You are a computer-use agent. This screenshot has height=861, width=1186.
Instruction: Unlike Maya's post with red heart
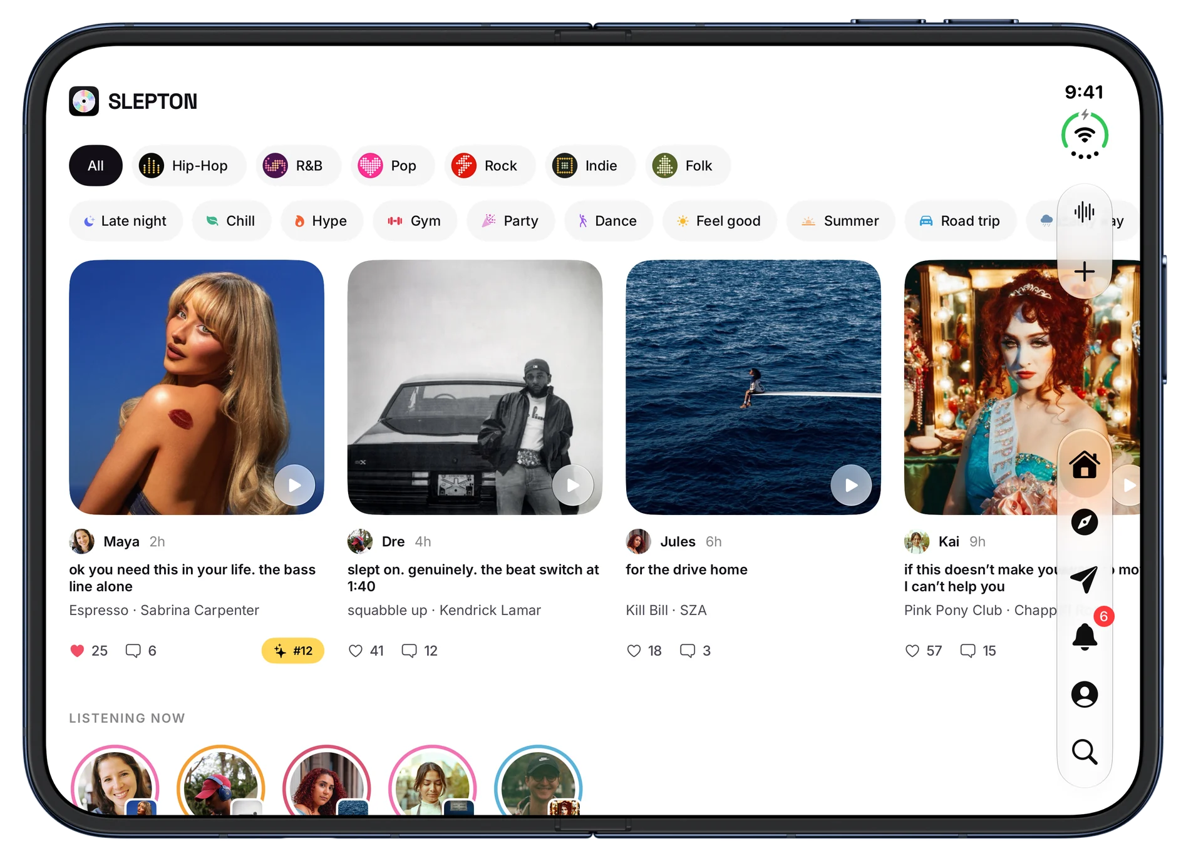[x=77, y=651]
